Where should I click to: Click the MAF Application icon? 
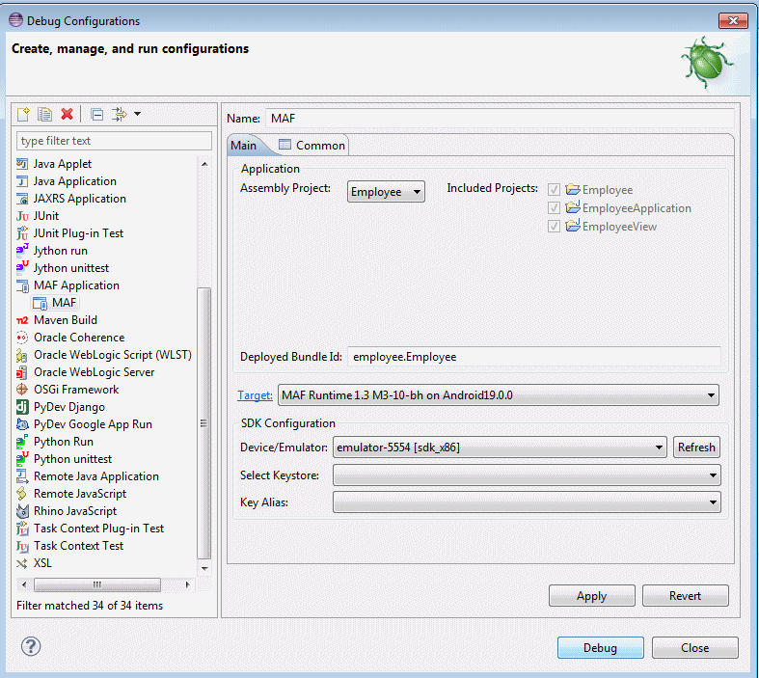(22, 285)
